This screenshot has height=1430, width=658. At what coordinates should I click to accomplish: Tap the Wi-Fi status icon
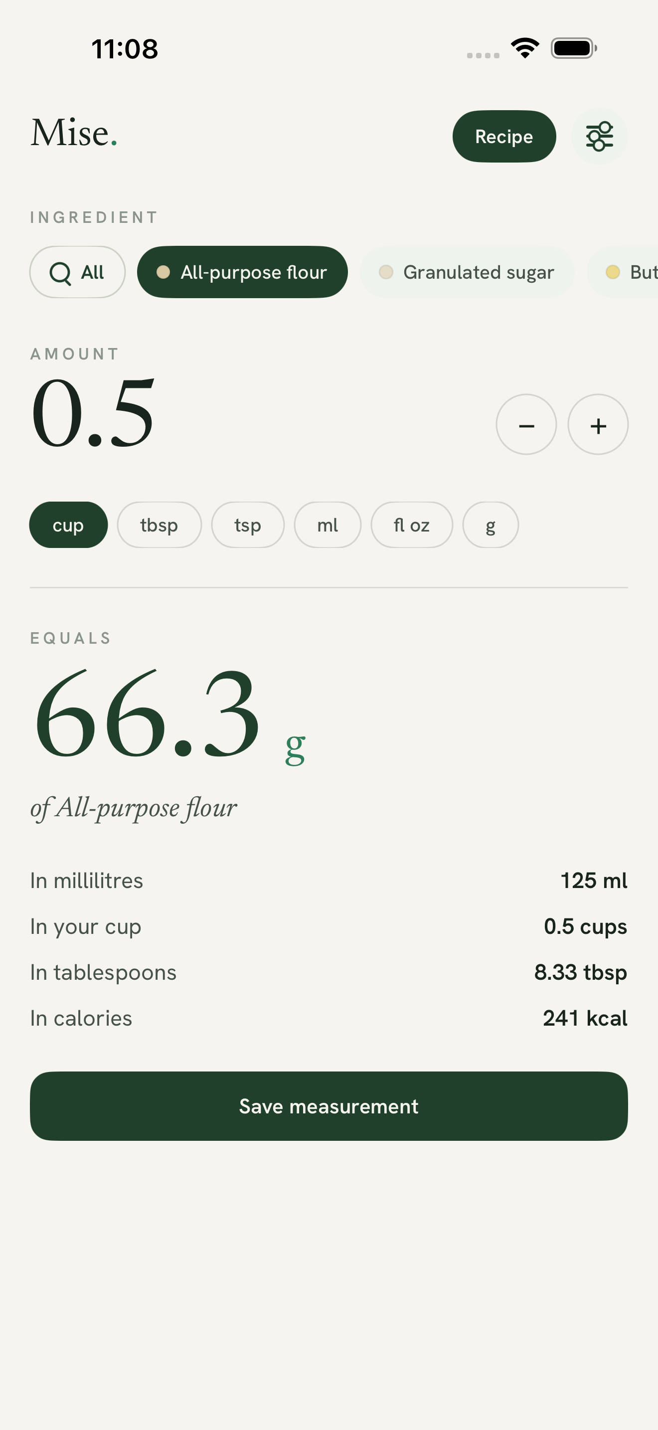click(x=525, y=48)
